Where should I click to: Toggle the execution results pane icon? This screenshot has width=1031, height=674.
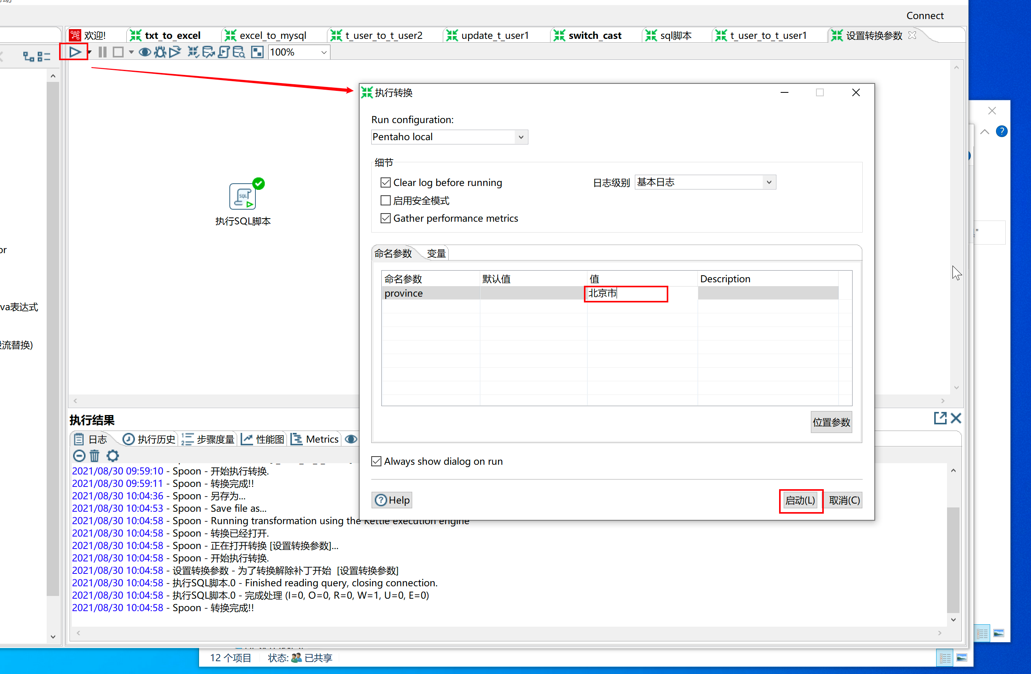[257, 52]
